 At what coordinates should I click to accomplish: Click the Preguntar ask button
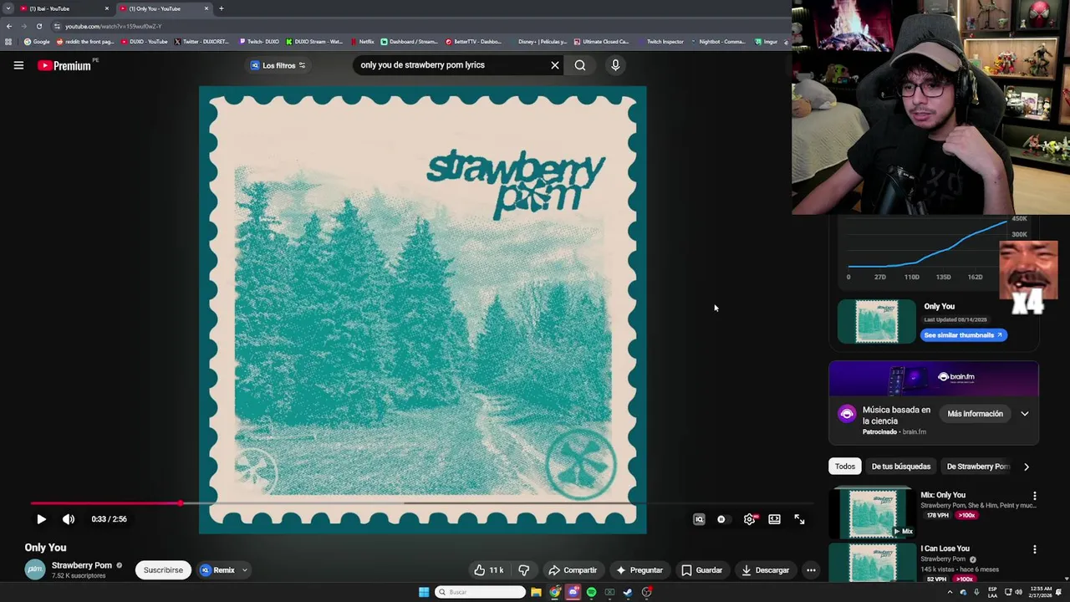(639, 570)
